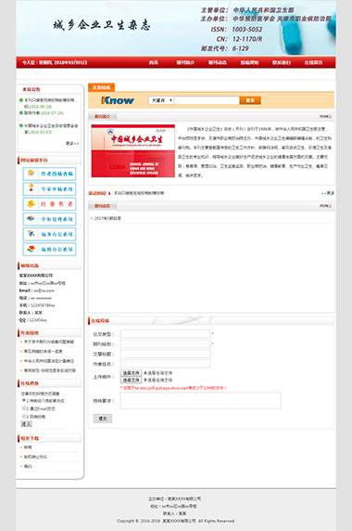
Task: Open the fifth editorial platform button
Action: click(x=49, y=234)
